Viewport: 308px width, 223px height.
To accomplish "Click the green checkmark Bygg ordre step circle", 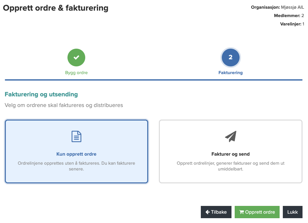I will [76, 57].
